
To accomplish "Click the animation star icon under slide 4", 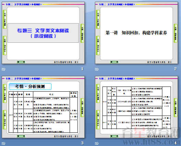I will click(x=97, y=143).
